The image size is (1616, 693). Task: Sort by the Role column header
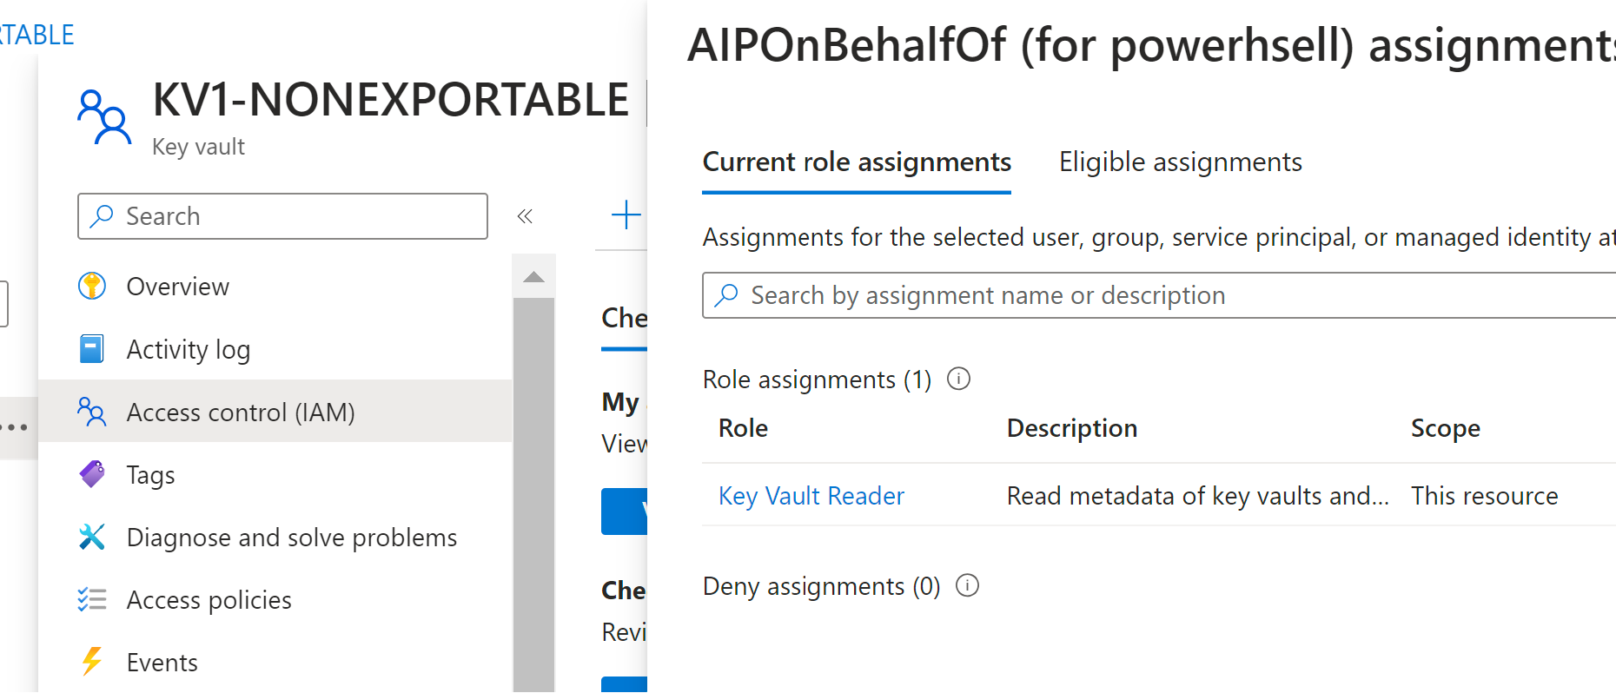pyautogui.click(x=743, y=428)
